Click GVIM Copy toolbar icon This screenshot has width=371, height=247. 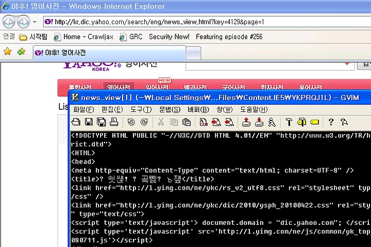tap(174, 122)
